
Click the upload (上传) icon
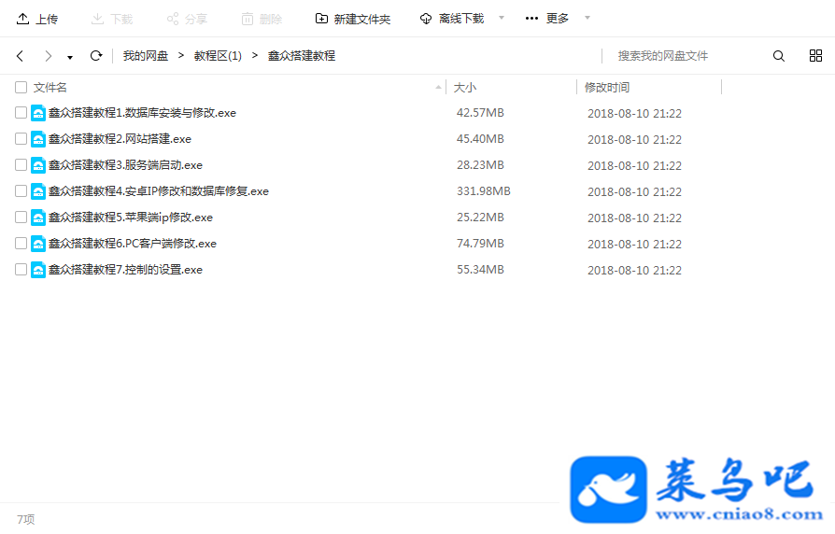23,20
